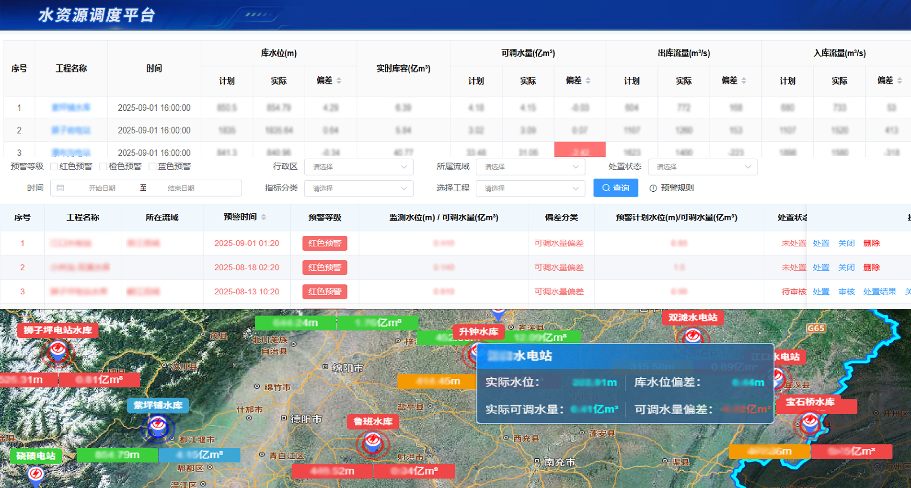Image resolution: width=911 pixels, height=488 pixels.
Task: Click 处置结果 in alert row 3
Action: 879,291
